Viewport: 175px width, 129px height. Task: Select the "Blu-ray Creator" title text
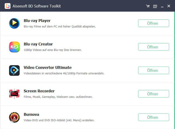(38, 44)
